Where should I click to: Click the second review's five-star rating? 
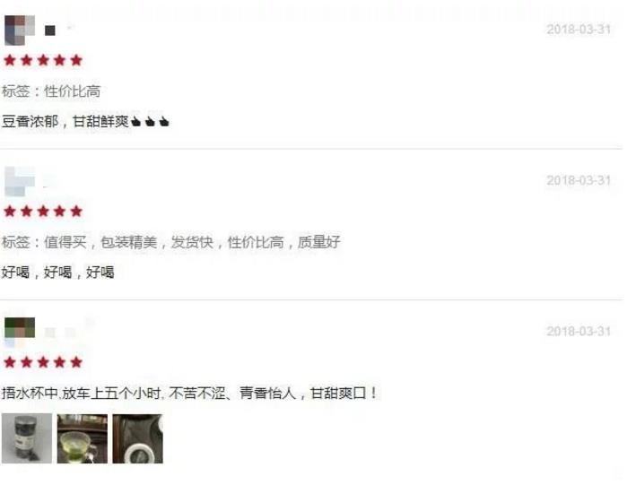43,212
